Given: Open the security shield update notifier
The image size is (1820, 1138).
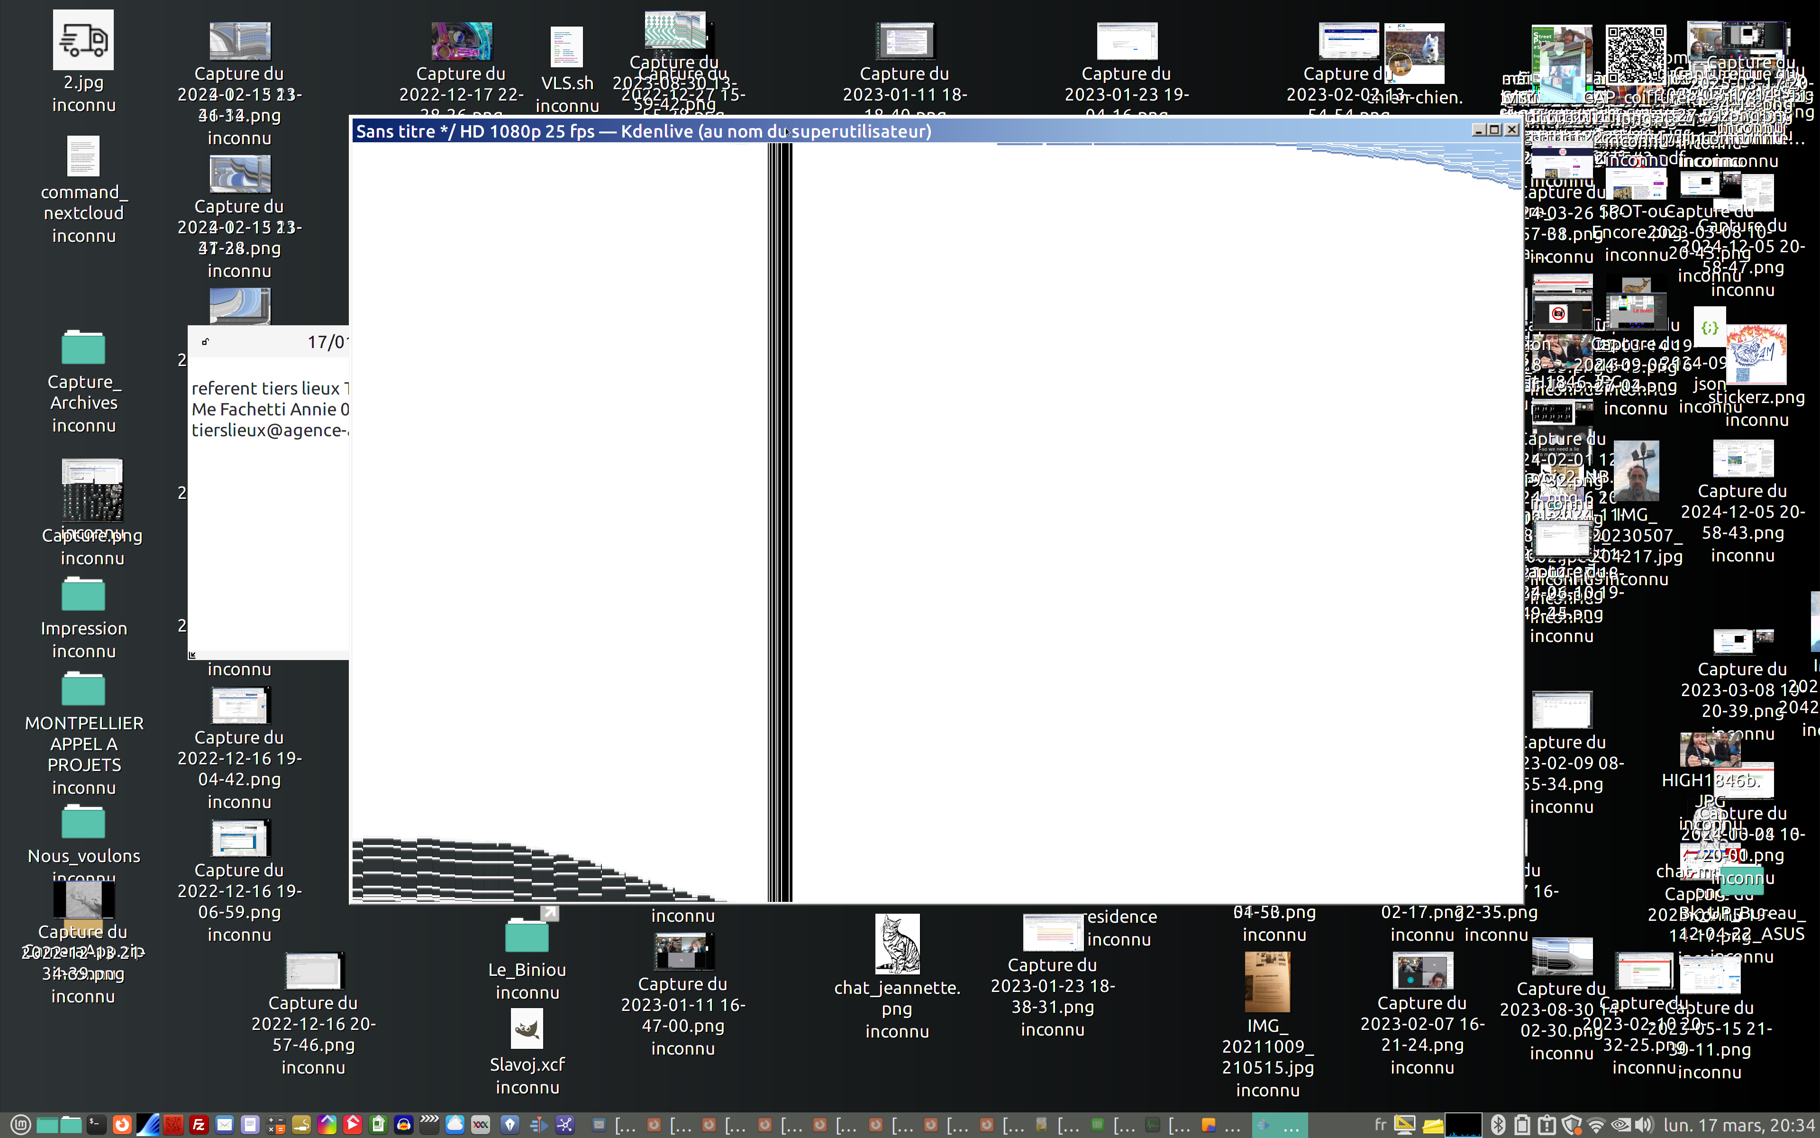Looking at the screenshot, I should point(1571,1125).
